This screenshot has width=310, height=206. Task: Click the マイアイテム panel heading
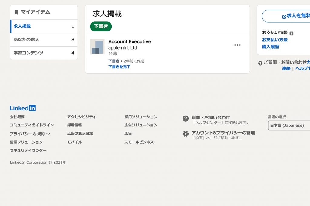point(35,12)
